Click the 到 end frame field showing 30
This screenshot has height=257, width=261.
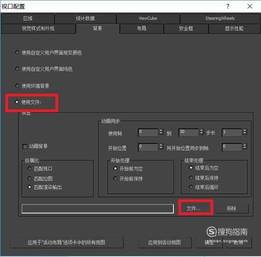click(189, 132)
